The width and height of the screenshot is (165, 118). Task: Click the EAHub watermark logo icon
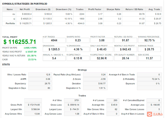point(149,114)
